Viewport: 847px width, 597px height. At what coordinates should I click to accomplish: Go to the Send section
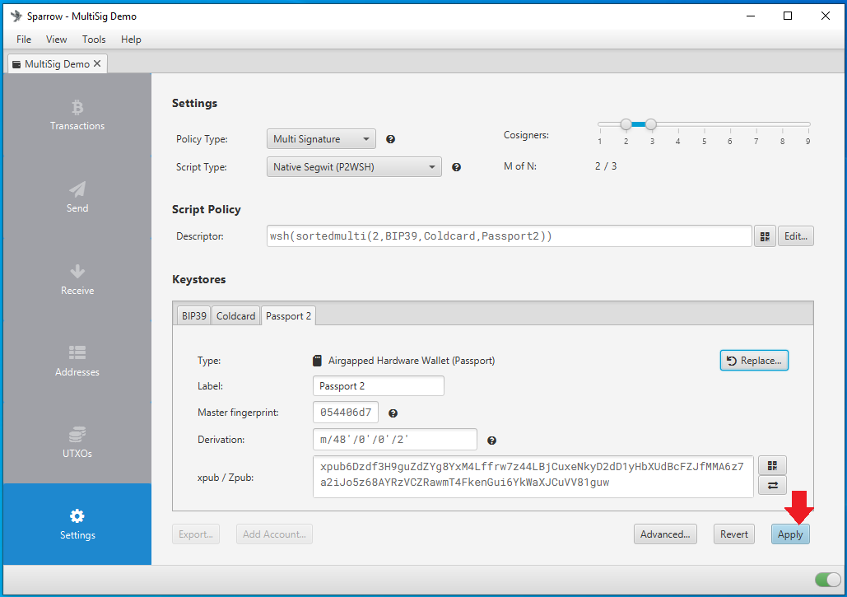pos(77,197)
